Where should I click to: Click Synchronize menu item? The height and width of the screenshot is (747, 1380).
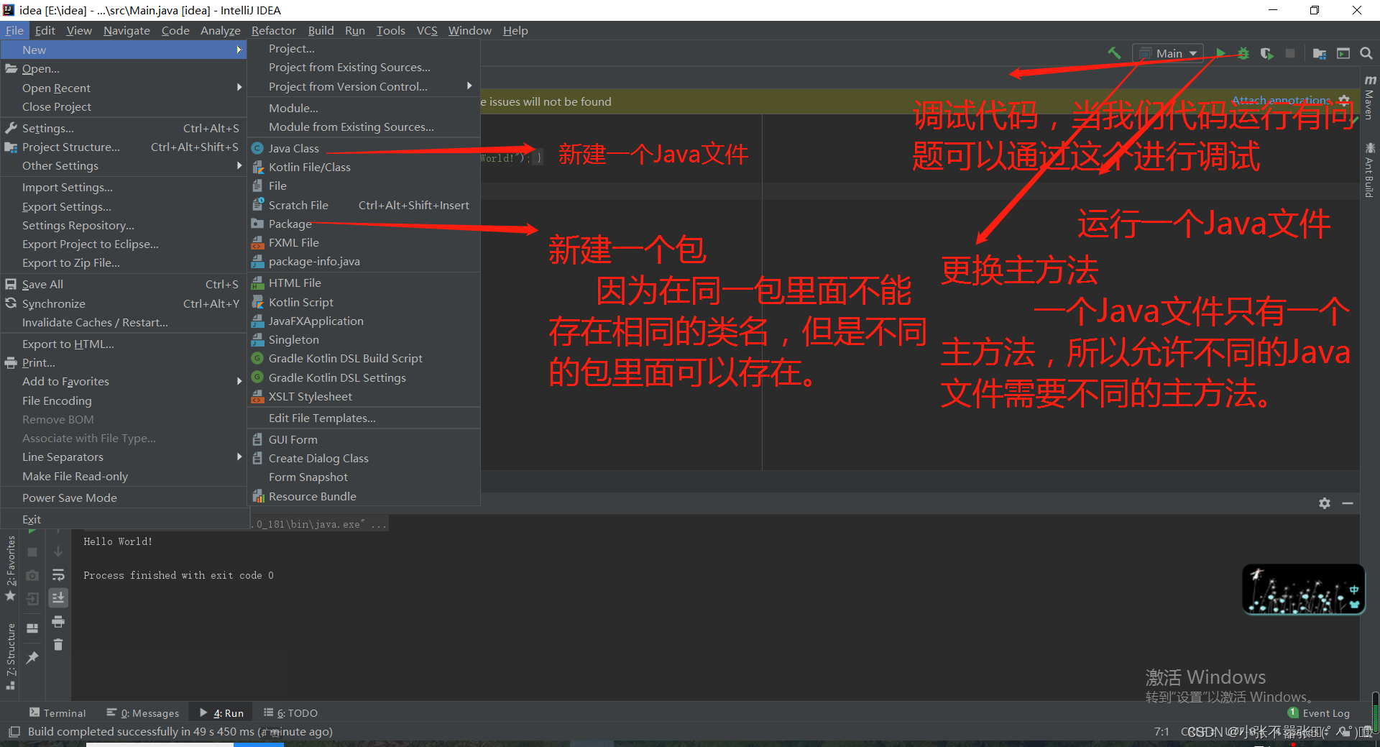[x=124, y=303]
